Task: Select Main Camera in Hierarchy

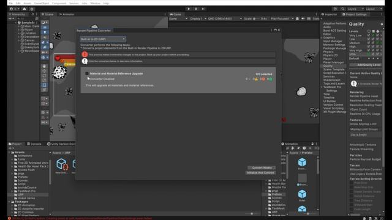Action: point(30,26)
